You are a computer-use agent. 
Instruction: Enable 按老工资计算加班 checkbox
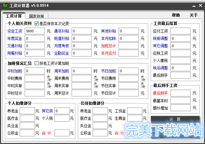coord(36,63)
